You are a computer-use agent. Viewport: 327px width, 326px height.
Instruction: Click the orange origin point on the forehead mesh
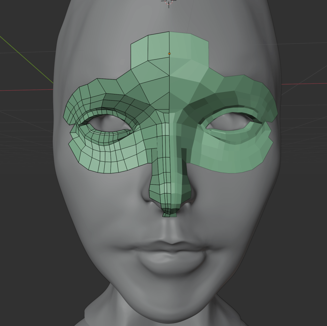click(x=169, y=54)
